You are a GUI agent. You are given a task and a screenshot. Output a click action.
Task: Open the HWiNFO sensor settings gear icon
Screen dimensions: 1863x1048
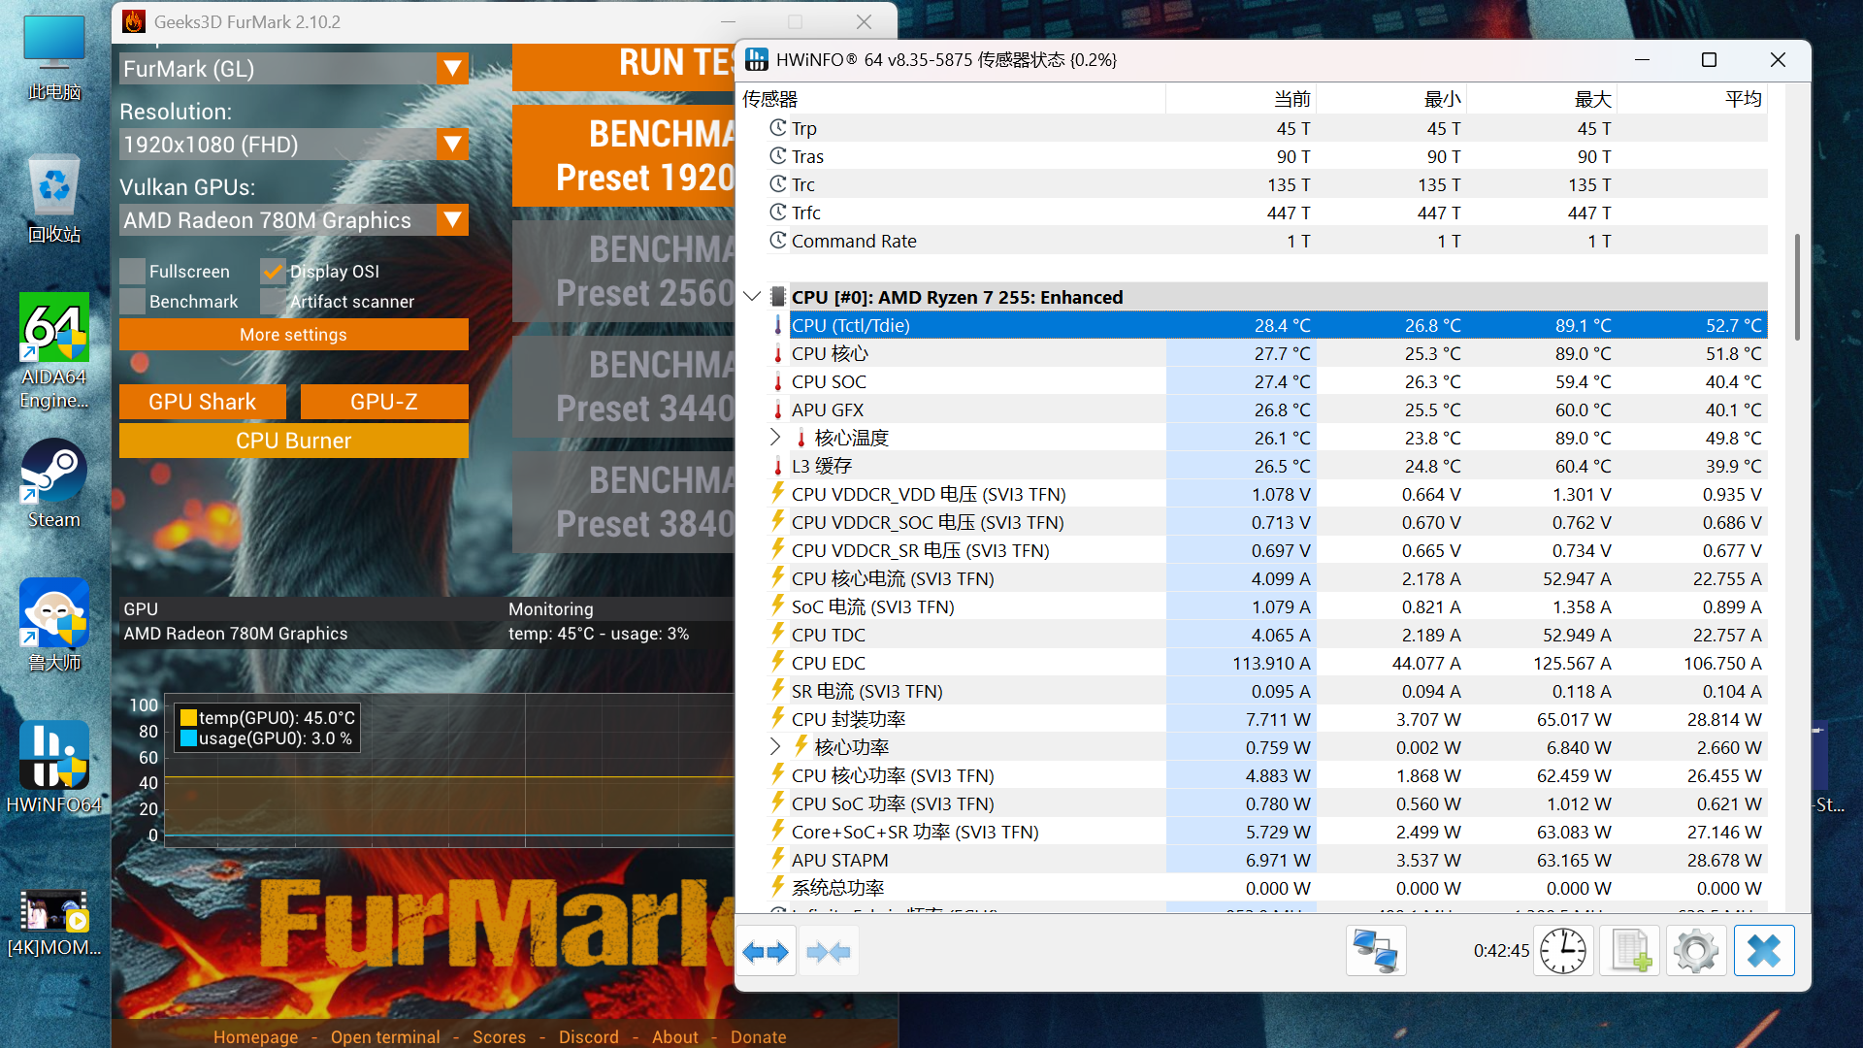[1696, 951]
